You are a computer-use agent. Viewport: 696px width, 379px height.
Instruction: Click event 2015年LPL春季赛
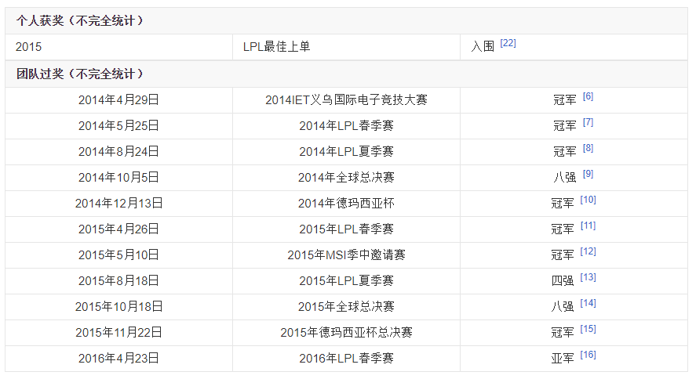click(x=346, y=229)
